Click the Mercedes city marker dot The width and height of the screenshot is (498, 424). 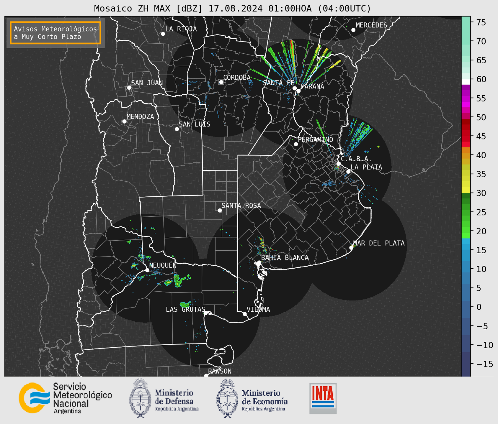pyautogui.click(x=353, y=30)
